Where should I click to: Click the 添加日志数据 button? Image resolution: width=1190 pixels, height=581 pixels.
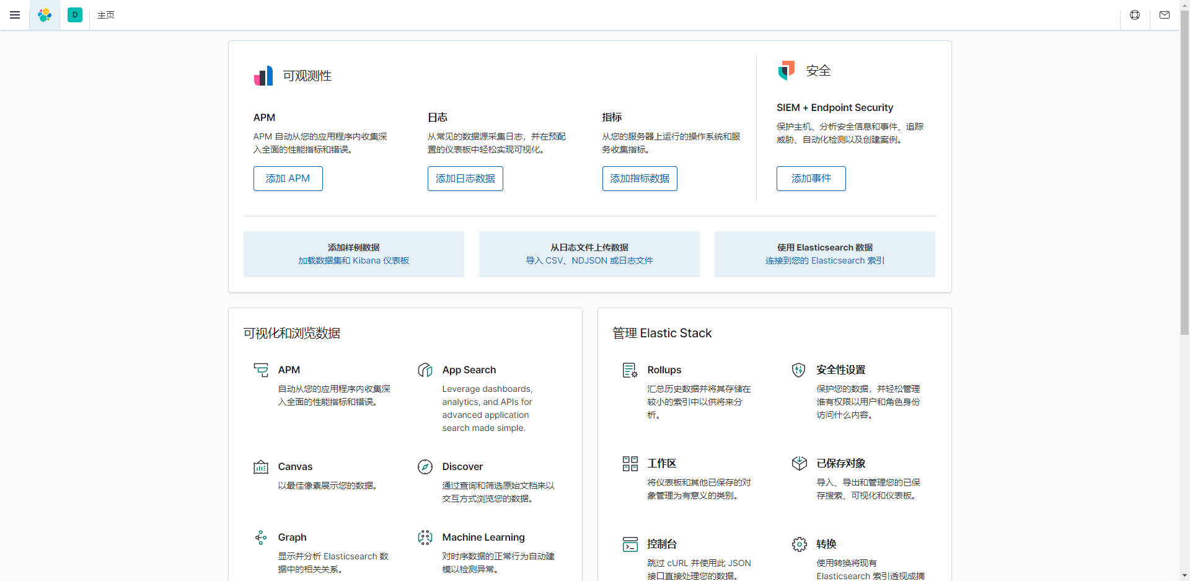[x=465, y=179]
